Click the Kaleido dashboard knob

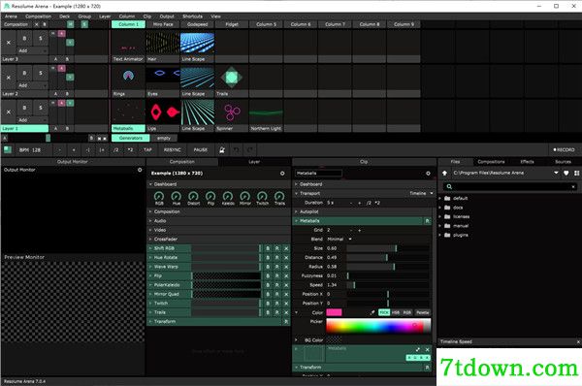click(x=228, y=196)
